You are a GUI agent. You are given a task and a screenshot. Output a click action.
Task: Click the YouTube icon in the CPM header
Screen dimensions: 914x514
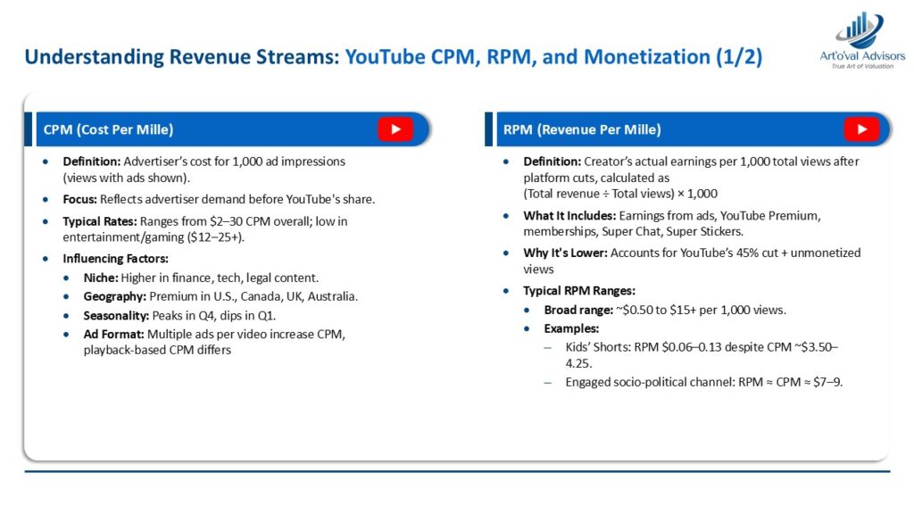tap(395, 129)
